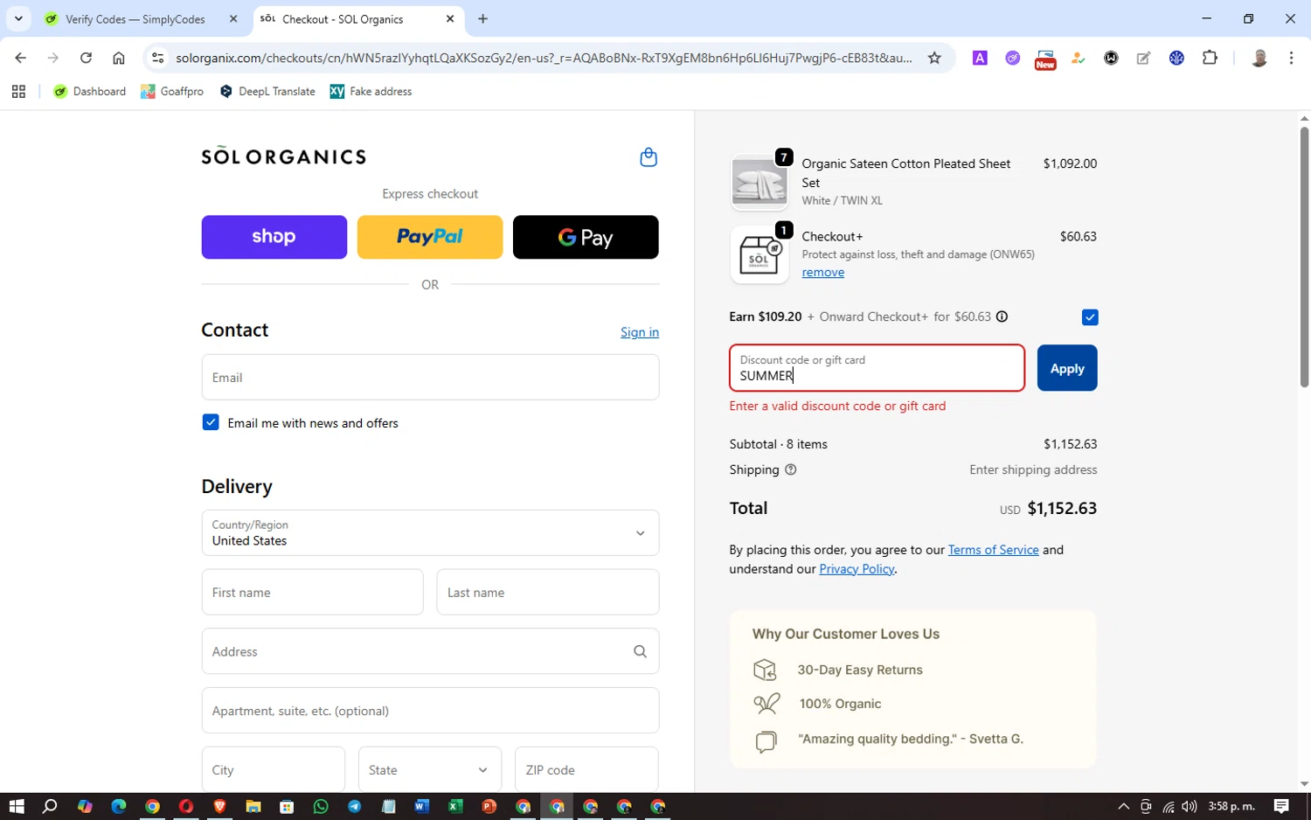Click the ZIP code field

pyautogui.click(x=586, y=769)
